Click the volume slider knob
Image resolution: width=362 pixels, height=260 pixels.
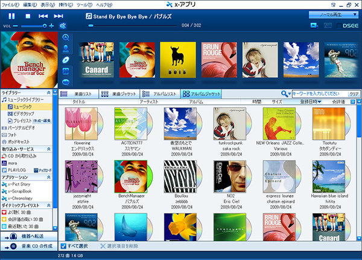click(x=43, y=26)
